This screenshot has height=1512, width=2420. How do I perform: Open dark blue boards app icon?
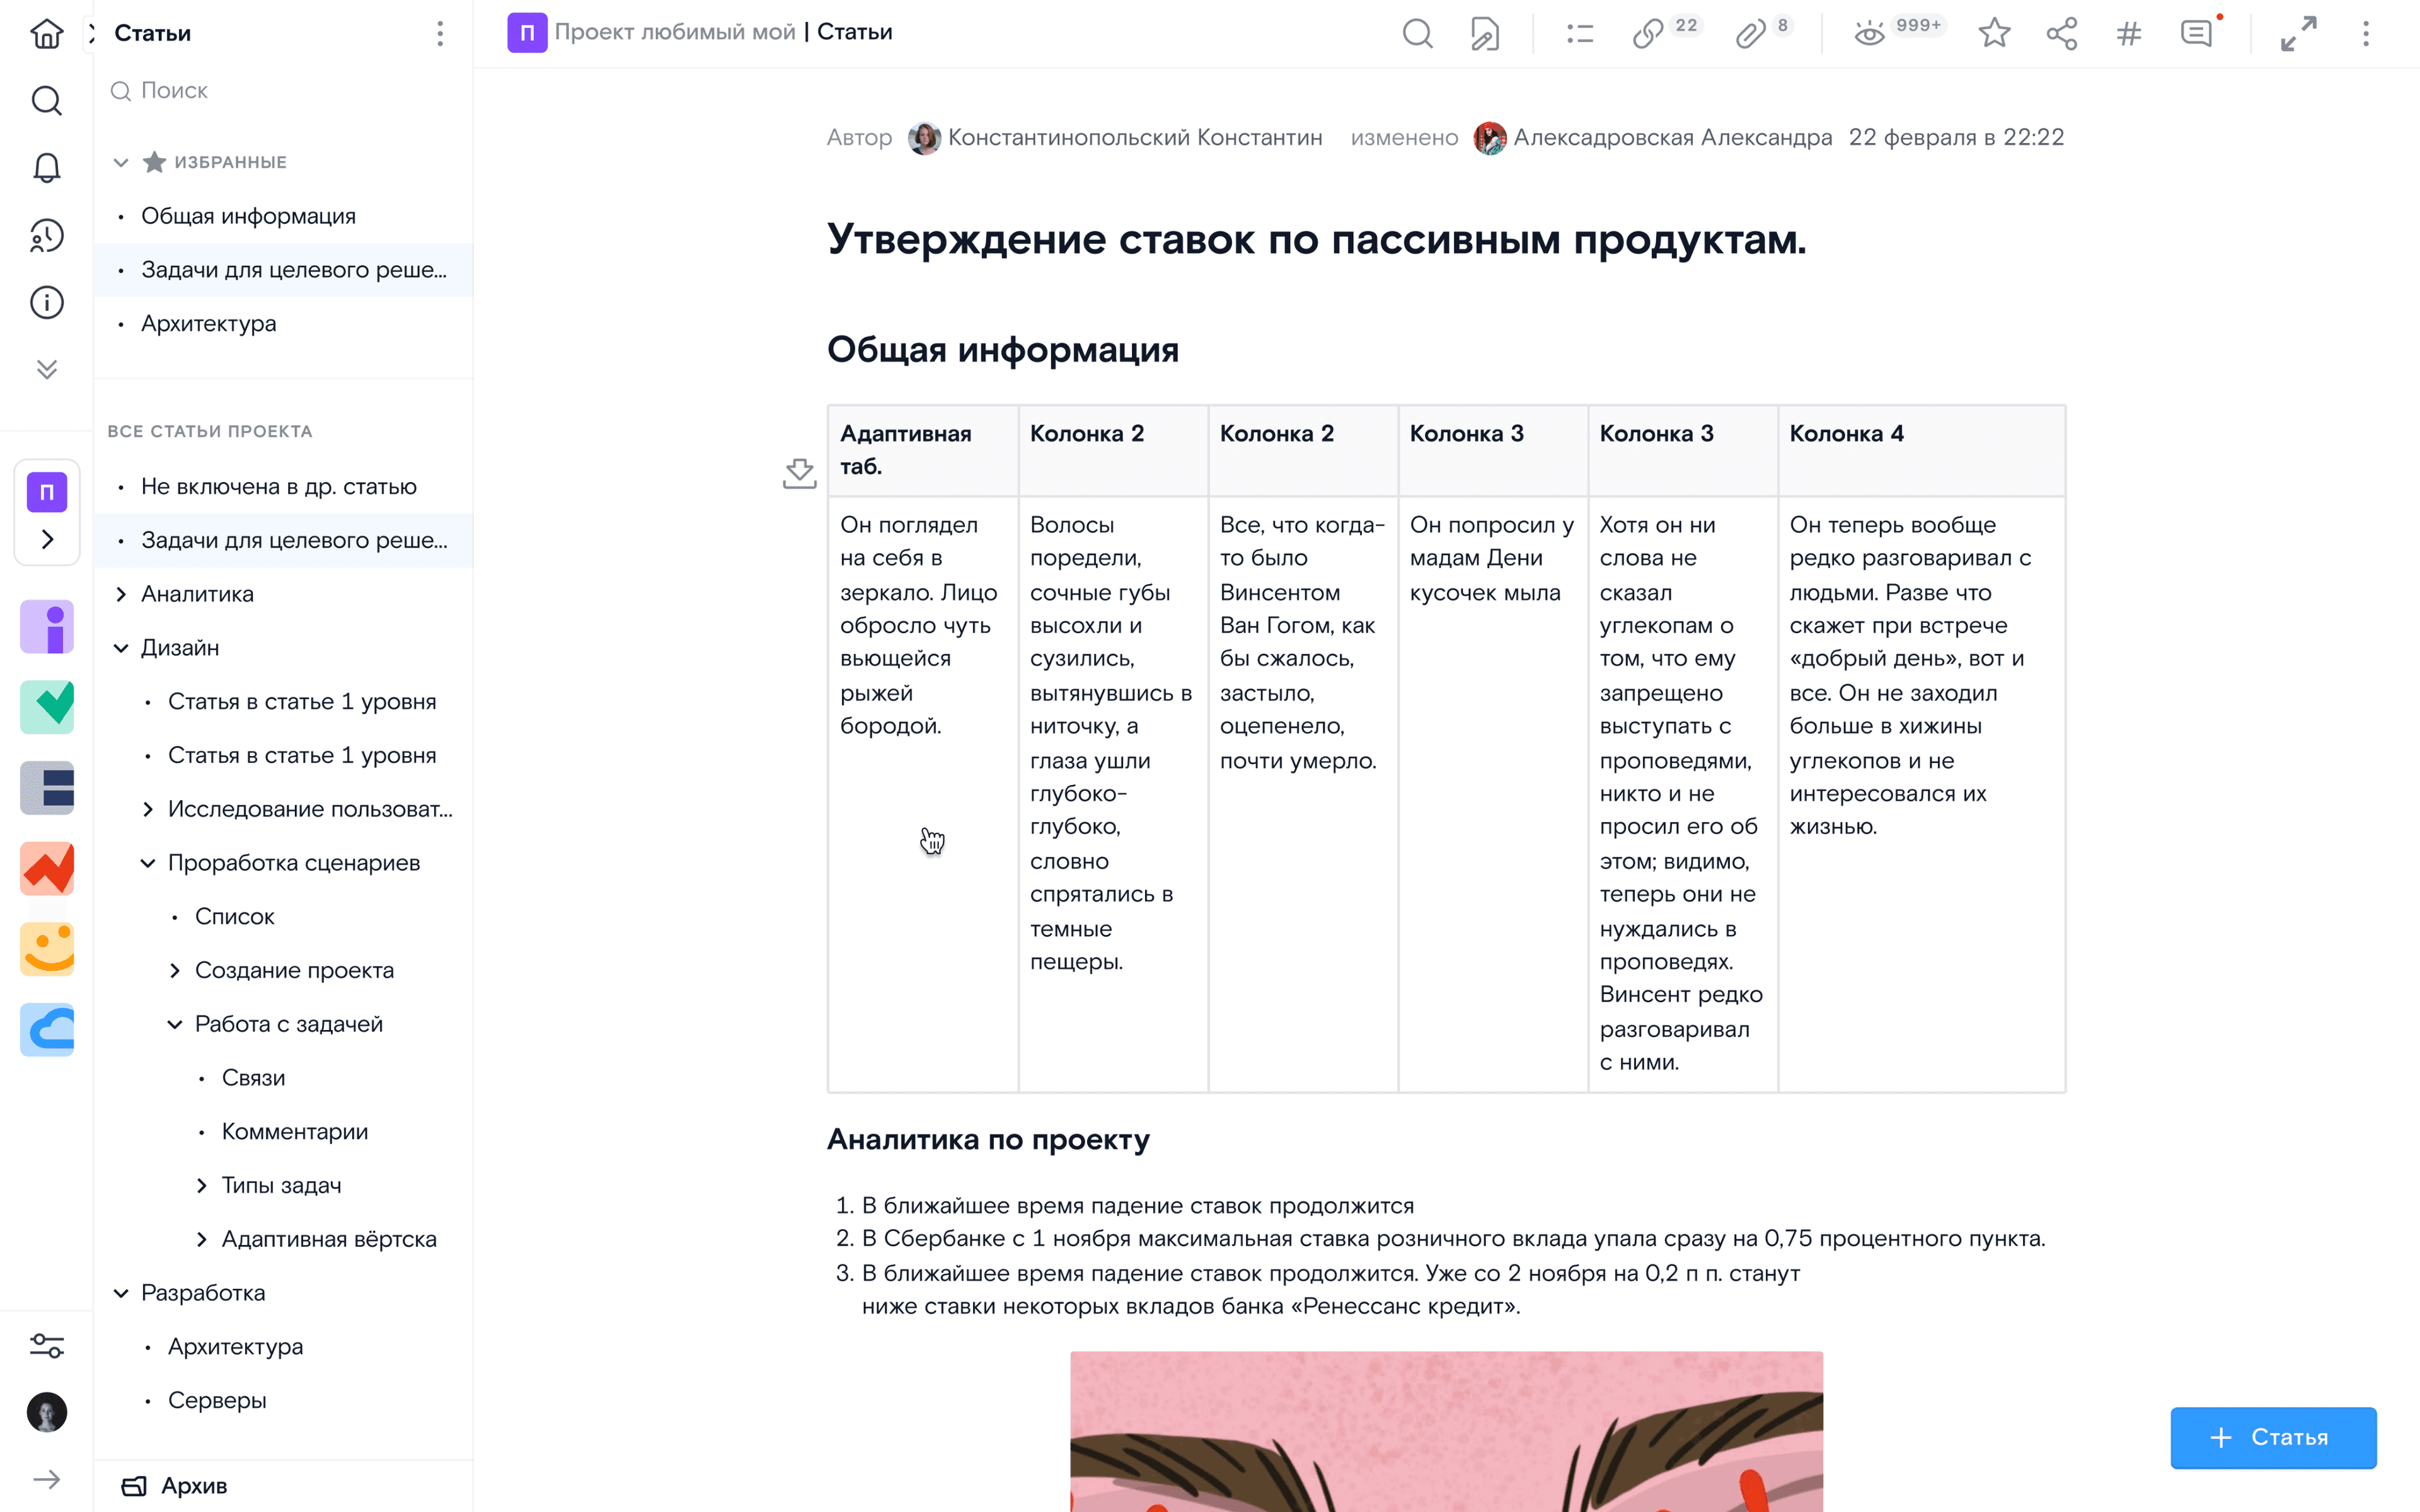coord(47,788)
